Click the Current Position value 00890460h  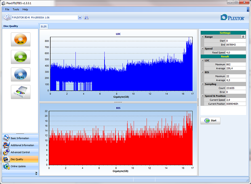click(236, 104)
